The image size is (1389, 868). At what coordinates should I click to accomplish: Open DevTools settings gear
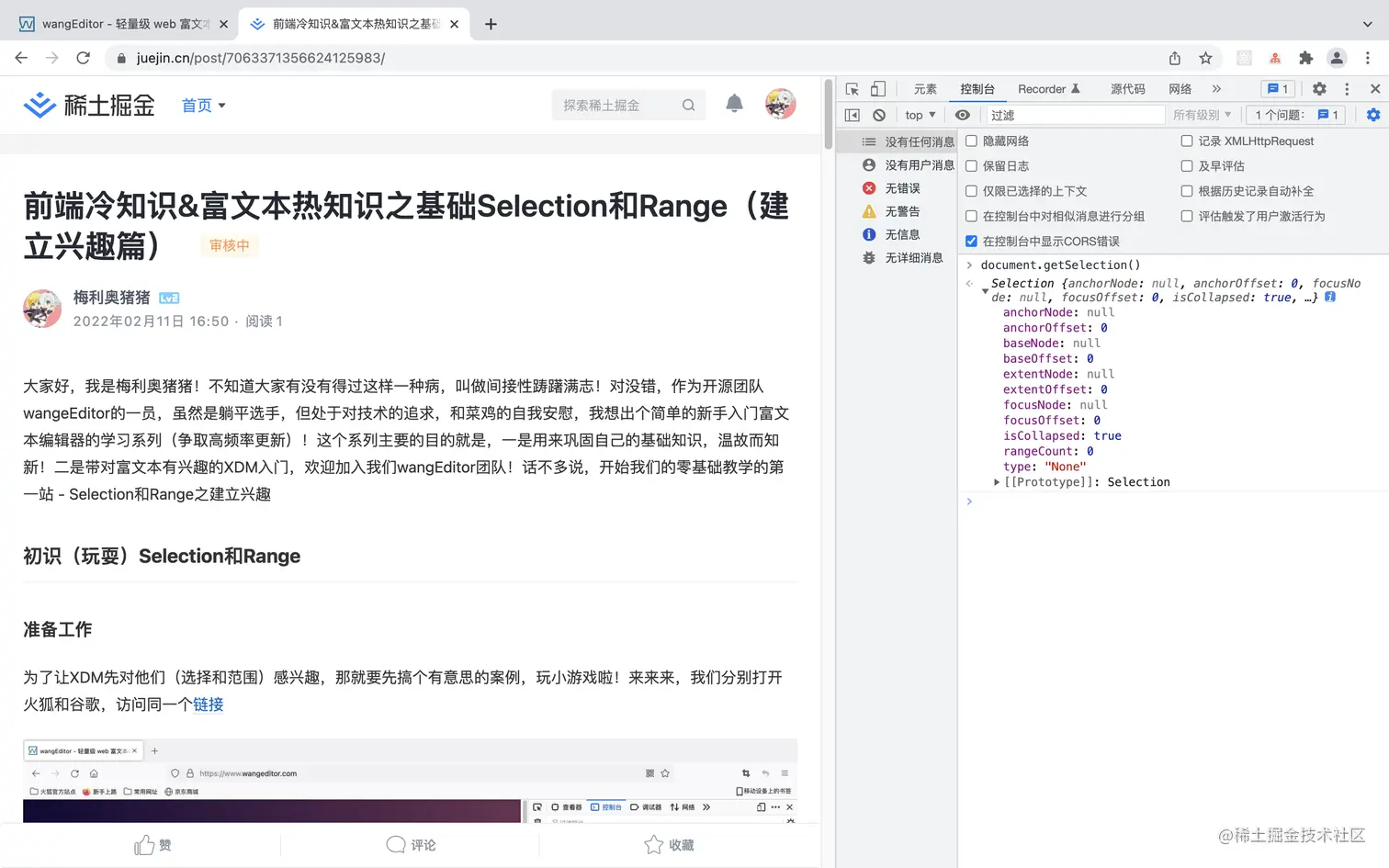(x=1319, y=89)
